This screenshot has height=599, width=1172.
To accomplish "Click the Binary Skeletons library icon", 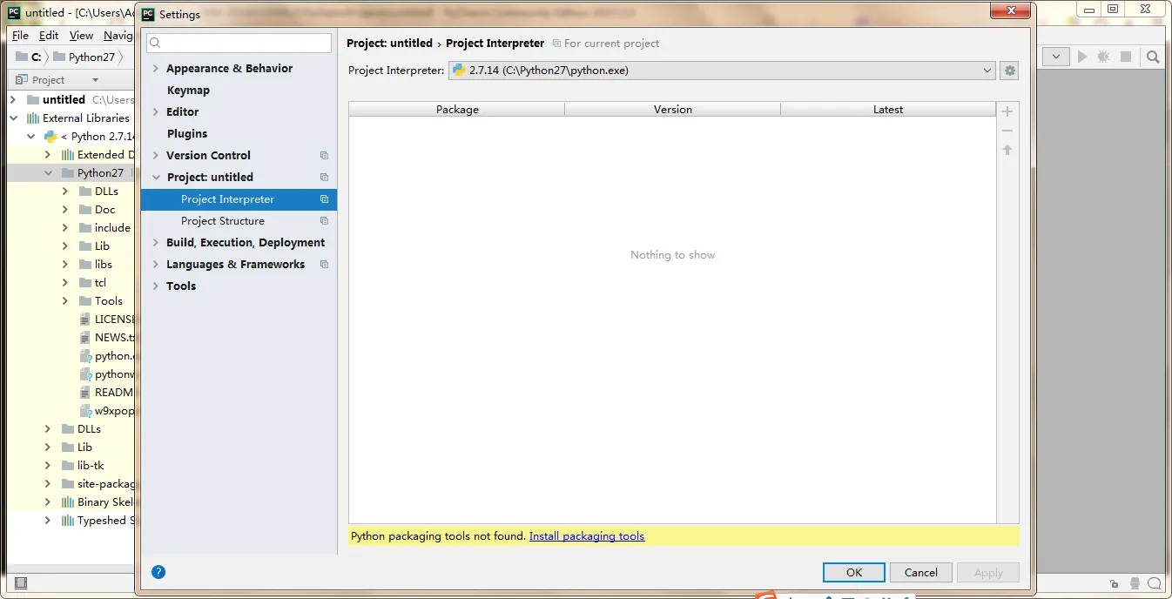I will [x=68, y=502].
